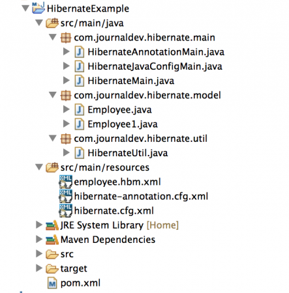The width and height of the screenshot is (289, 293).
Task: Click the HibernateExample Maven project icon
Action: pos(38,8)
